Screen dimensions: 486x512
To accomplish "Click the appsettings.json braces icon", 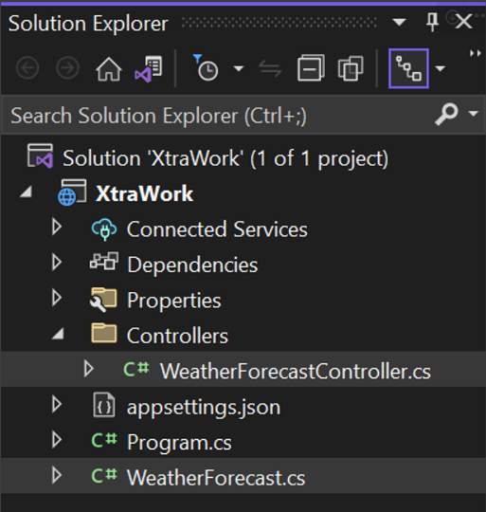I will pyautogui.click(x=103, y=405).
